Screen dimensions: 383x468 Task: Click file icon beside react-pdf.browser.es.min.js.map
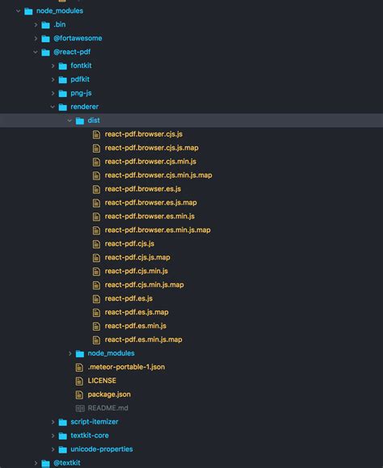[x=96, y=230]
